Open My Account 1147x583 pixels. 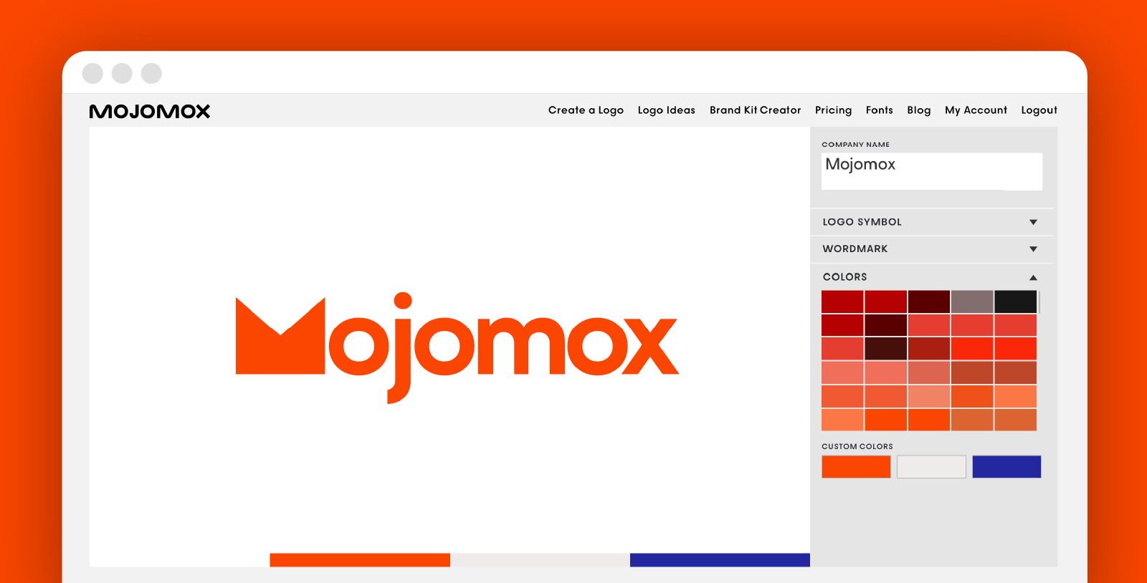coord(976,110)
